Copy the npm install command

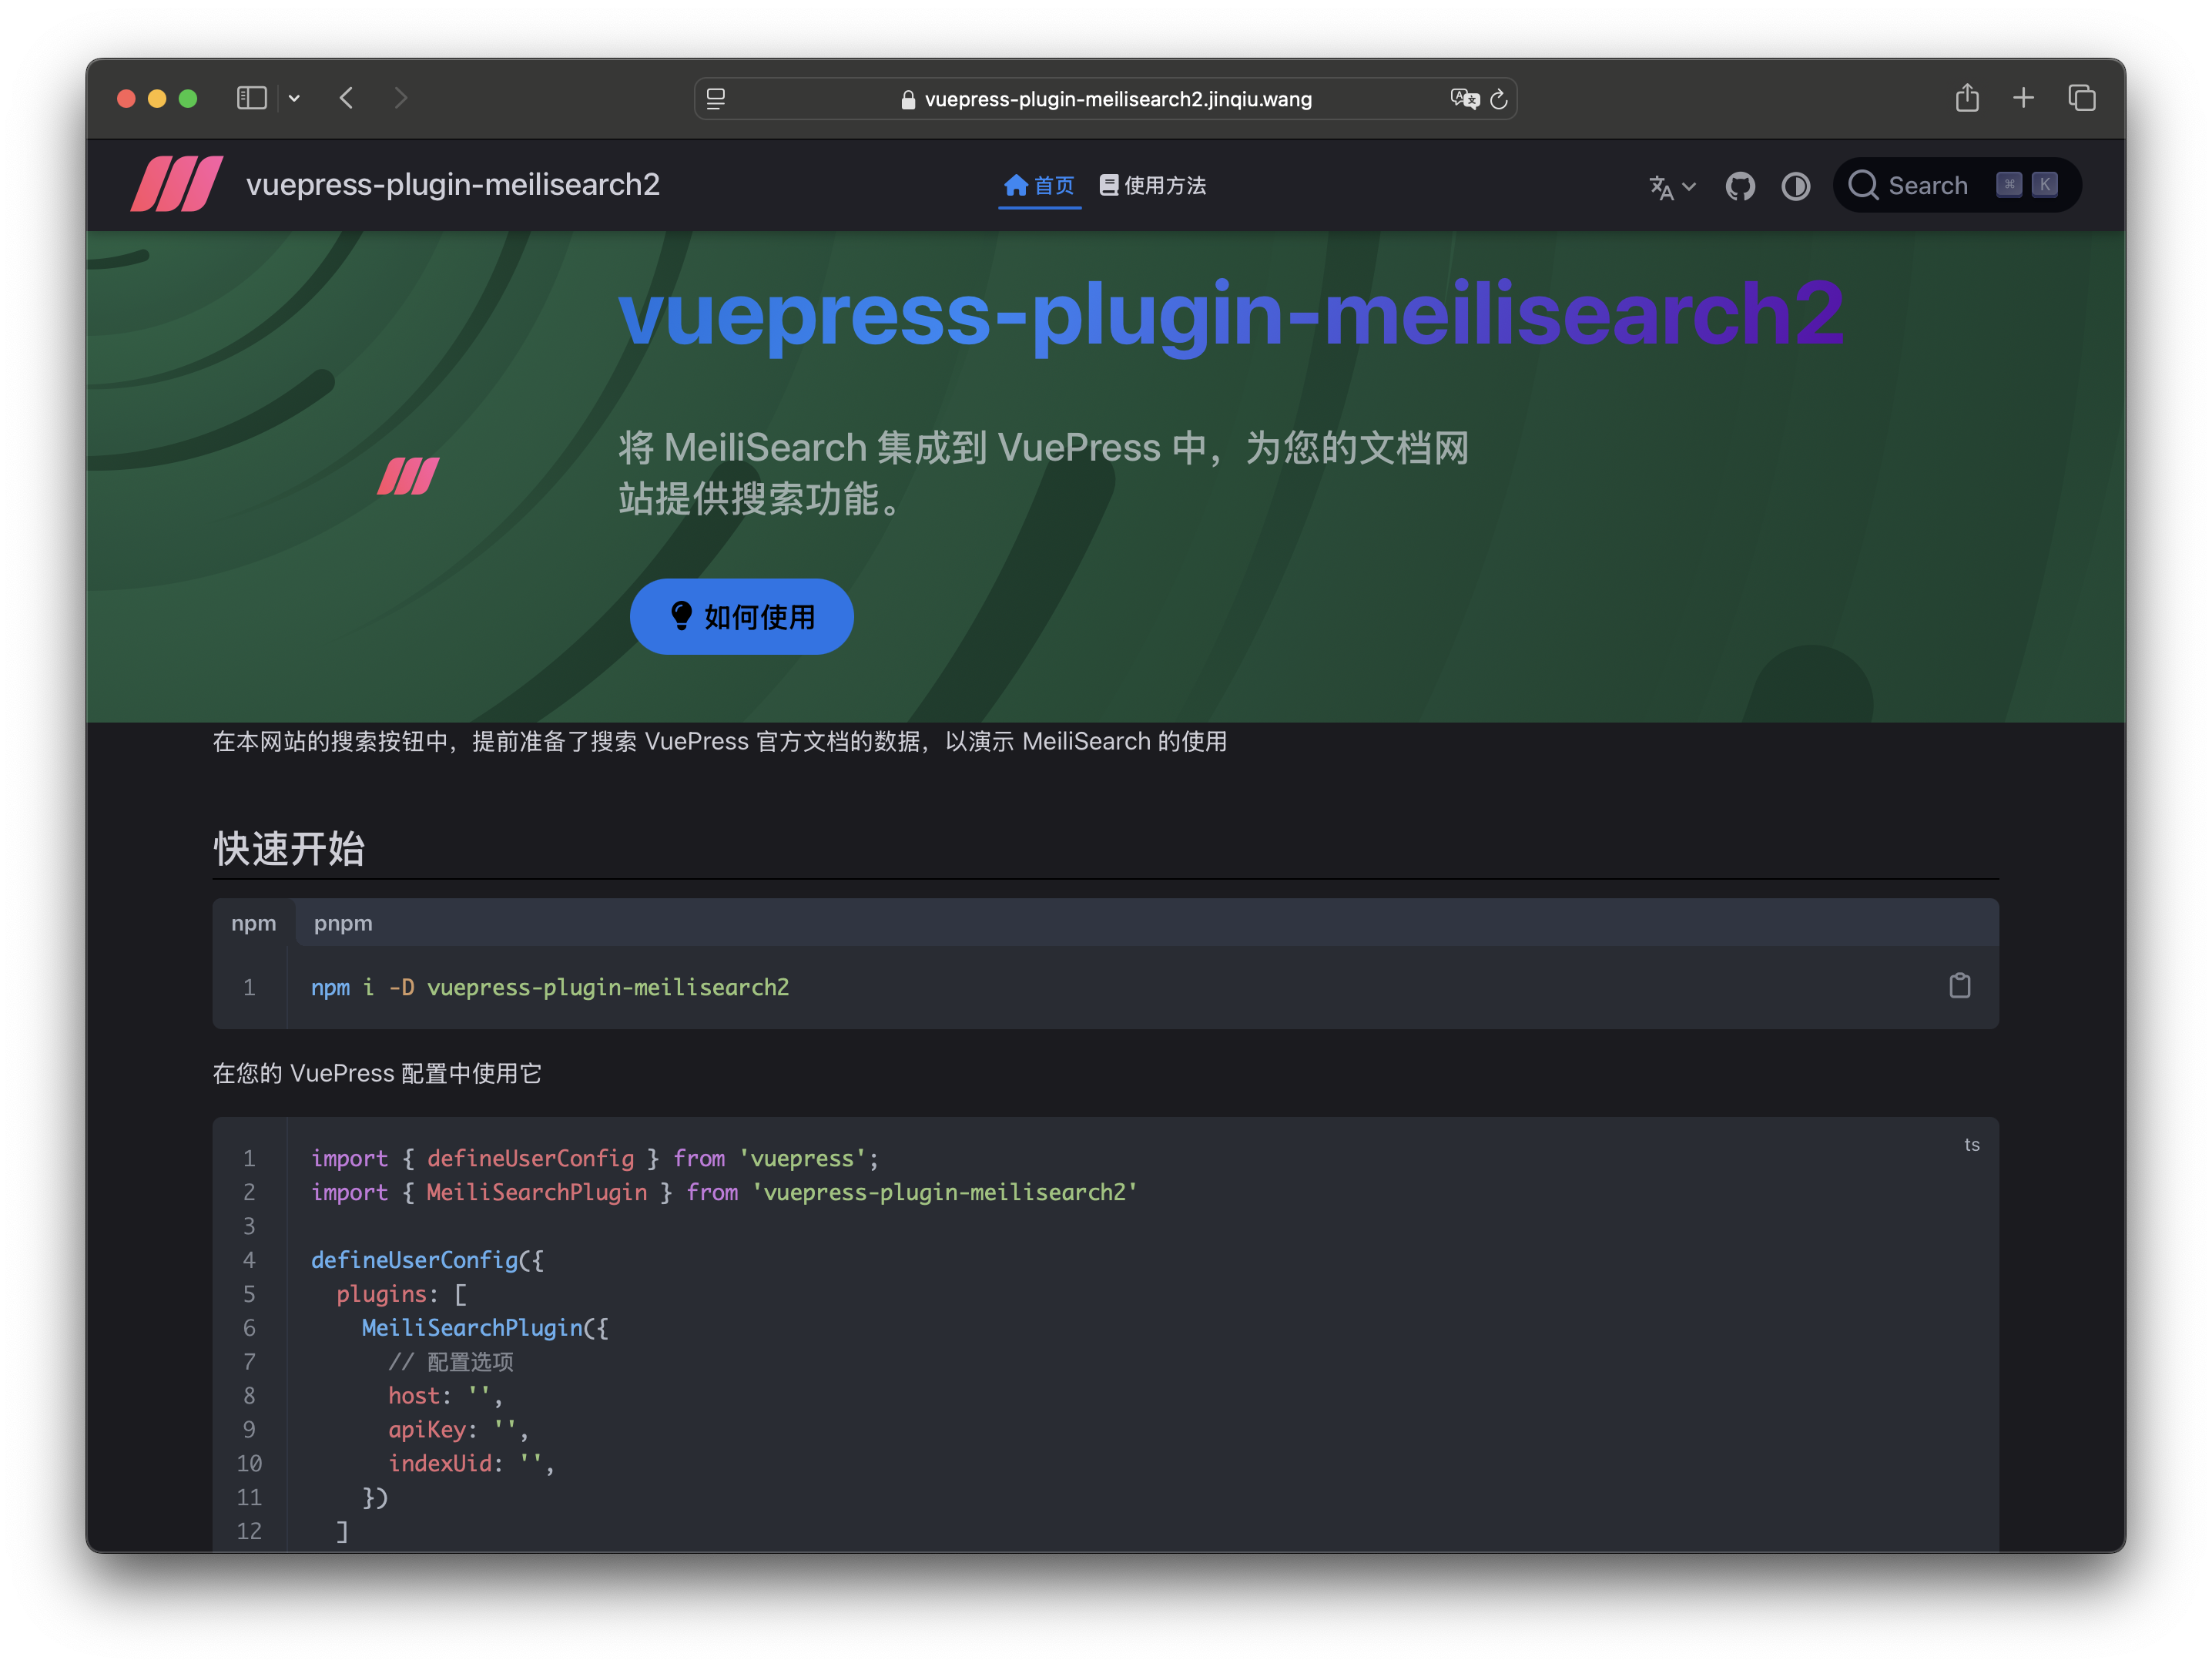1959,986
